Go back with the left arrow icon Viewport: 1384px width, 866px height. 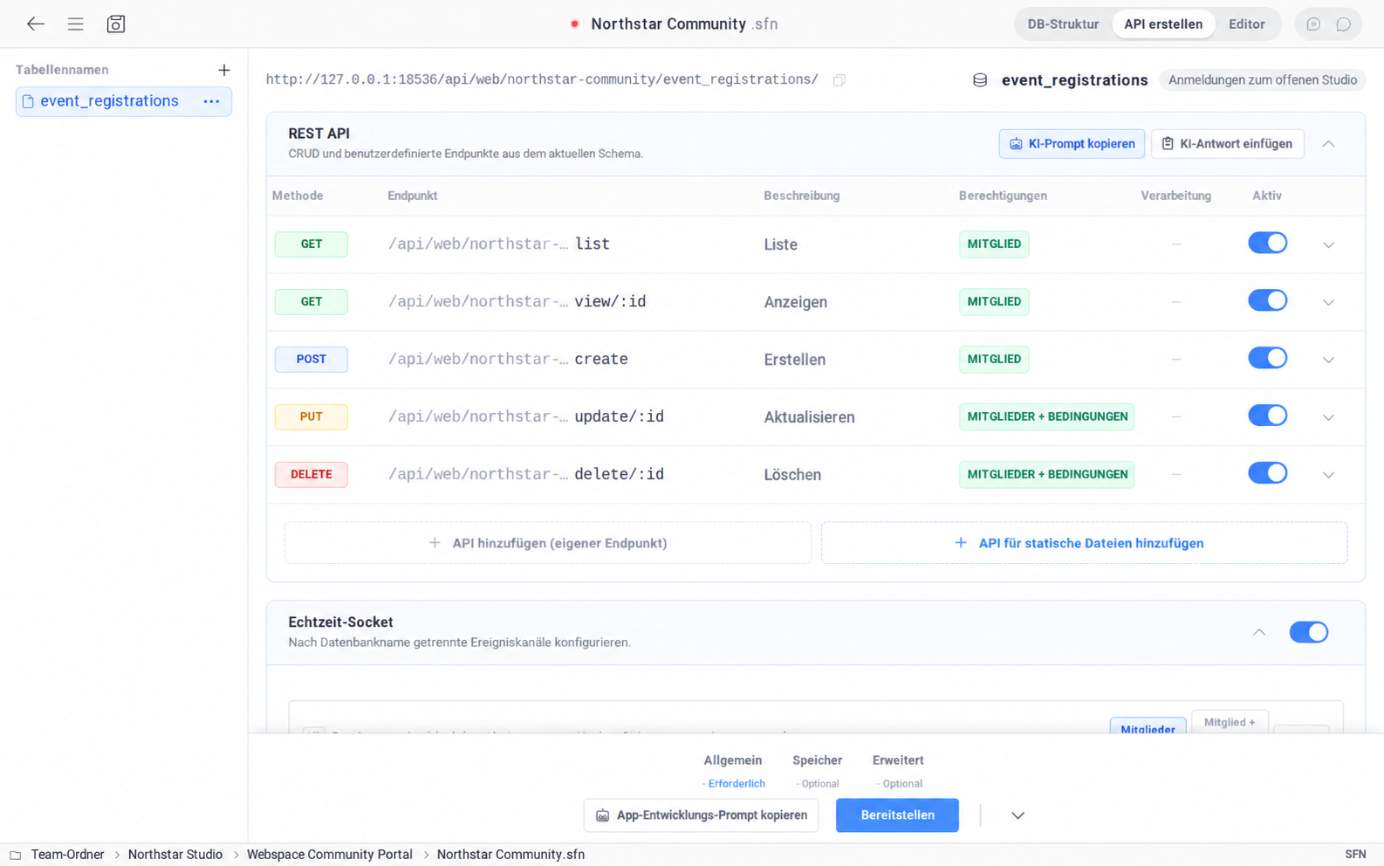click(x=35, y=24)
